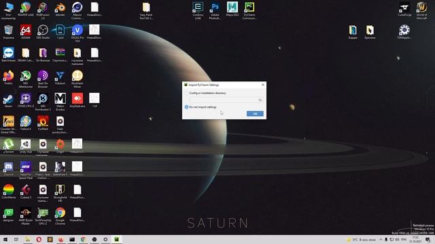Open the MSI Afterburner shortcut
Screen dimensions: 435x244
click(x=26, y=79)
